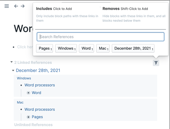The image size is (170, 129).
Task: Click the Word block reference
Action: point(36,93)
